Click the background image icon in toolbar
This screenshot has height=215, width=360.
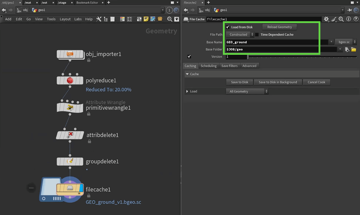coord(153,19)
